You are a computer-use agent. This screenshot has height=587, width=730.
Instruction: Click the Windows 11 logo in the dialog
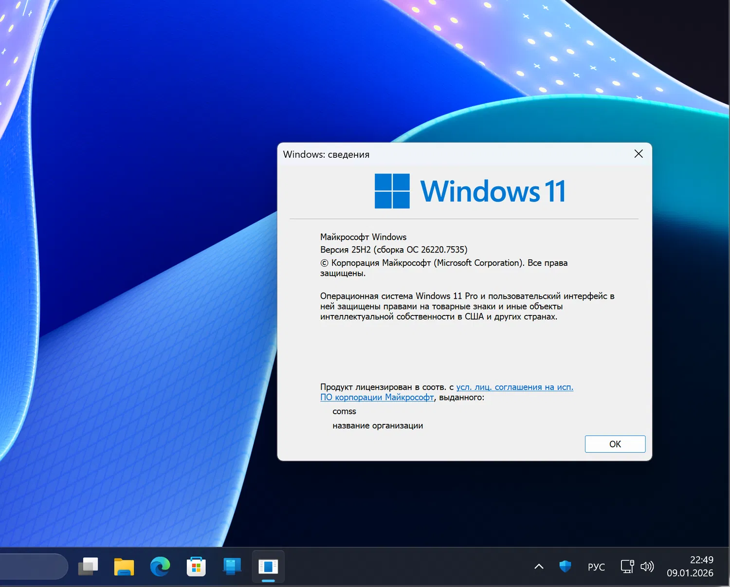point(392,190)
